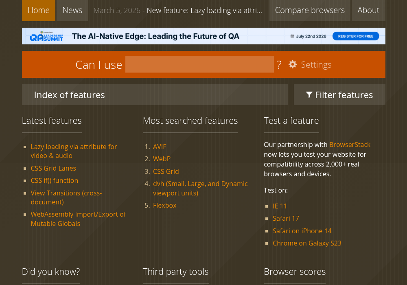This screenshot has height=285, width=407.
Task: Click the calendar icon beside July 22nd 2026
Action: click(292, 36)
